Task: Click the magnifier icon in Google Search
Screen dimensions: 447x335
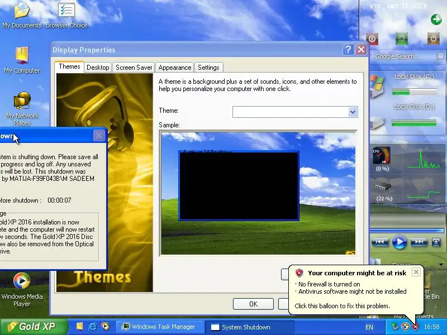Action: pyautogui.click(x=439, y=57)
